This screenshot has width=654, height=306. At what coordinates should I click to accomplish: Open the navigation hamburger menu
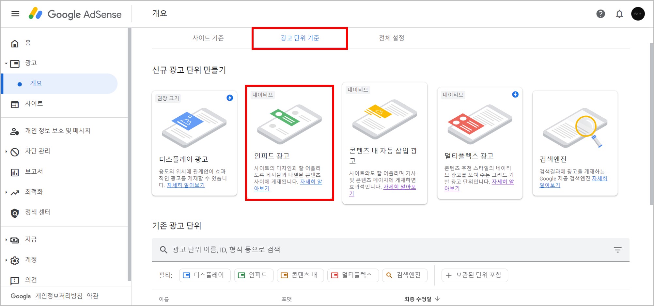[x=15, y=14]
